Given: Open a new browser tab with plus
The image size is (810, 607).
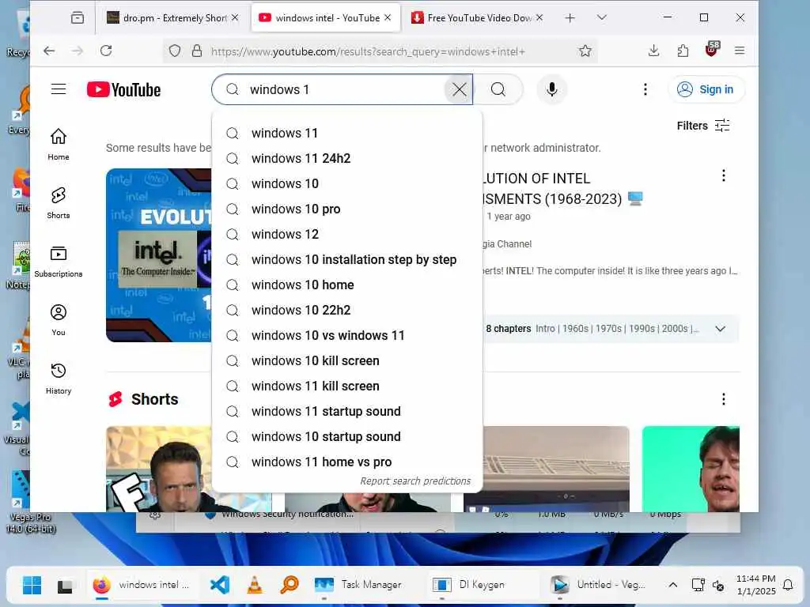Looking at the screenshot, I should pyautogui.click(x=570, y=18).
